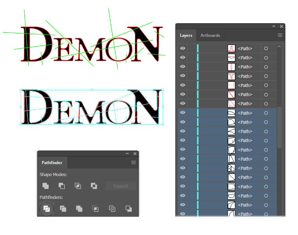The image size is (298, 235).
Task: Hide the last unhighlighted Path row
Action: point(183,103)
